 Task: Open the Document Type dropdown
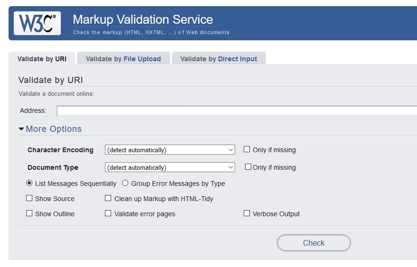pyautogui.click(x=170, y=167)
